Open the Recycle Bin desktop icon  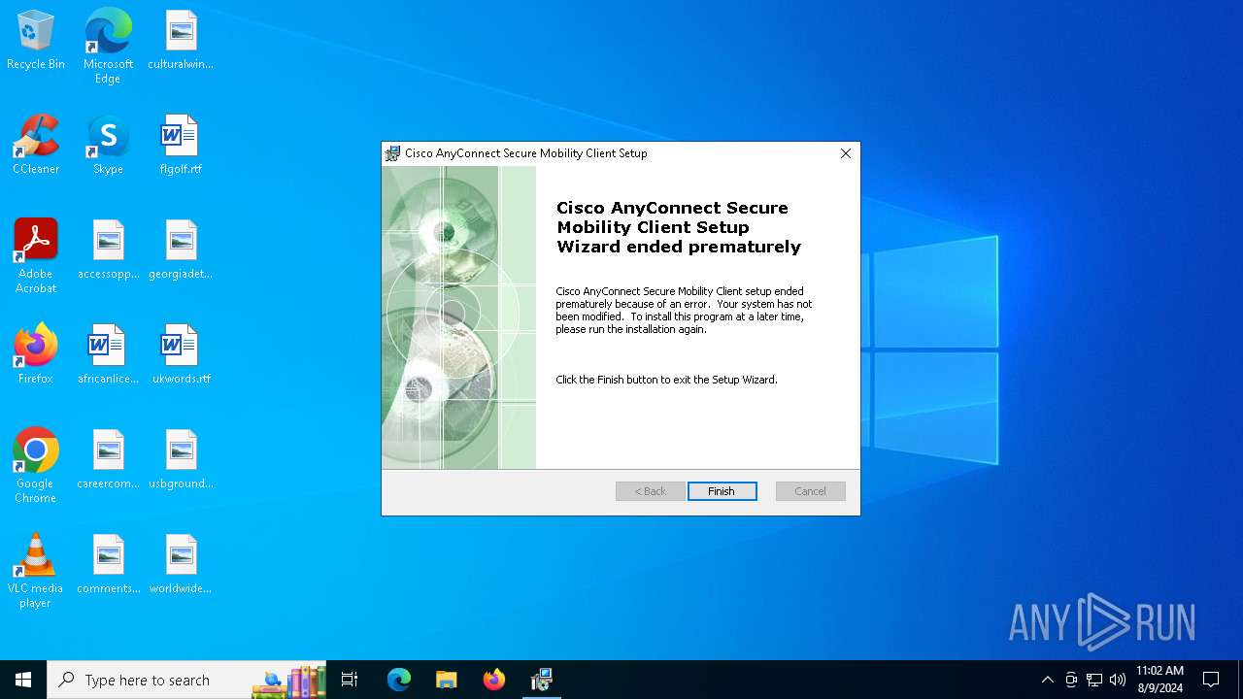[x=36, y=41]
